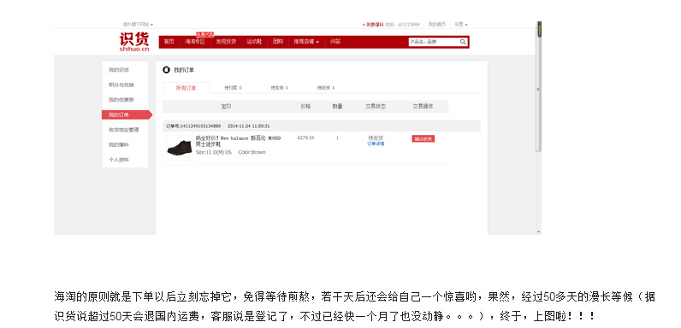Screen dimensions: 681x328
Task: Open 我的优惠券 in the sidebar
Action: click(x=121, y=100)
